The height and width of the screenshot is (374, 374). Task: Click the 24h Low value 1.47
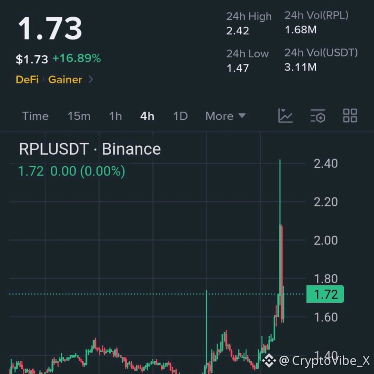237,68
